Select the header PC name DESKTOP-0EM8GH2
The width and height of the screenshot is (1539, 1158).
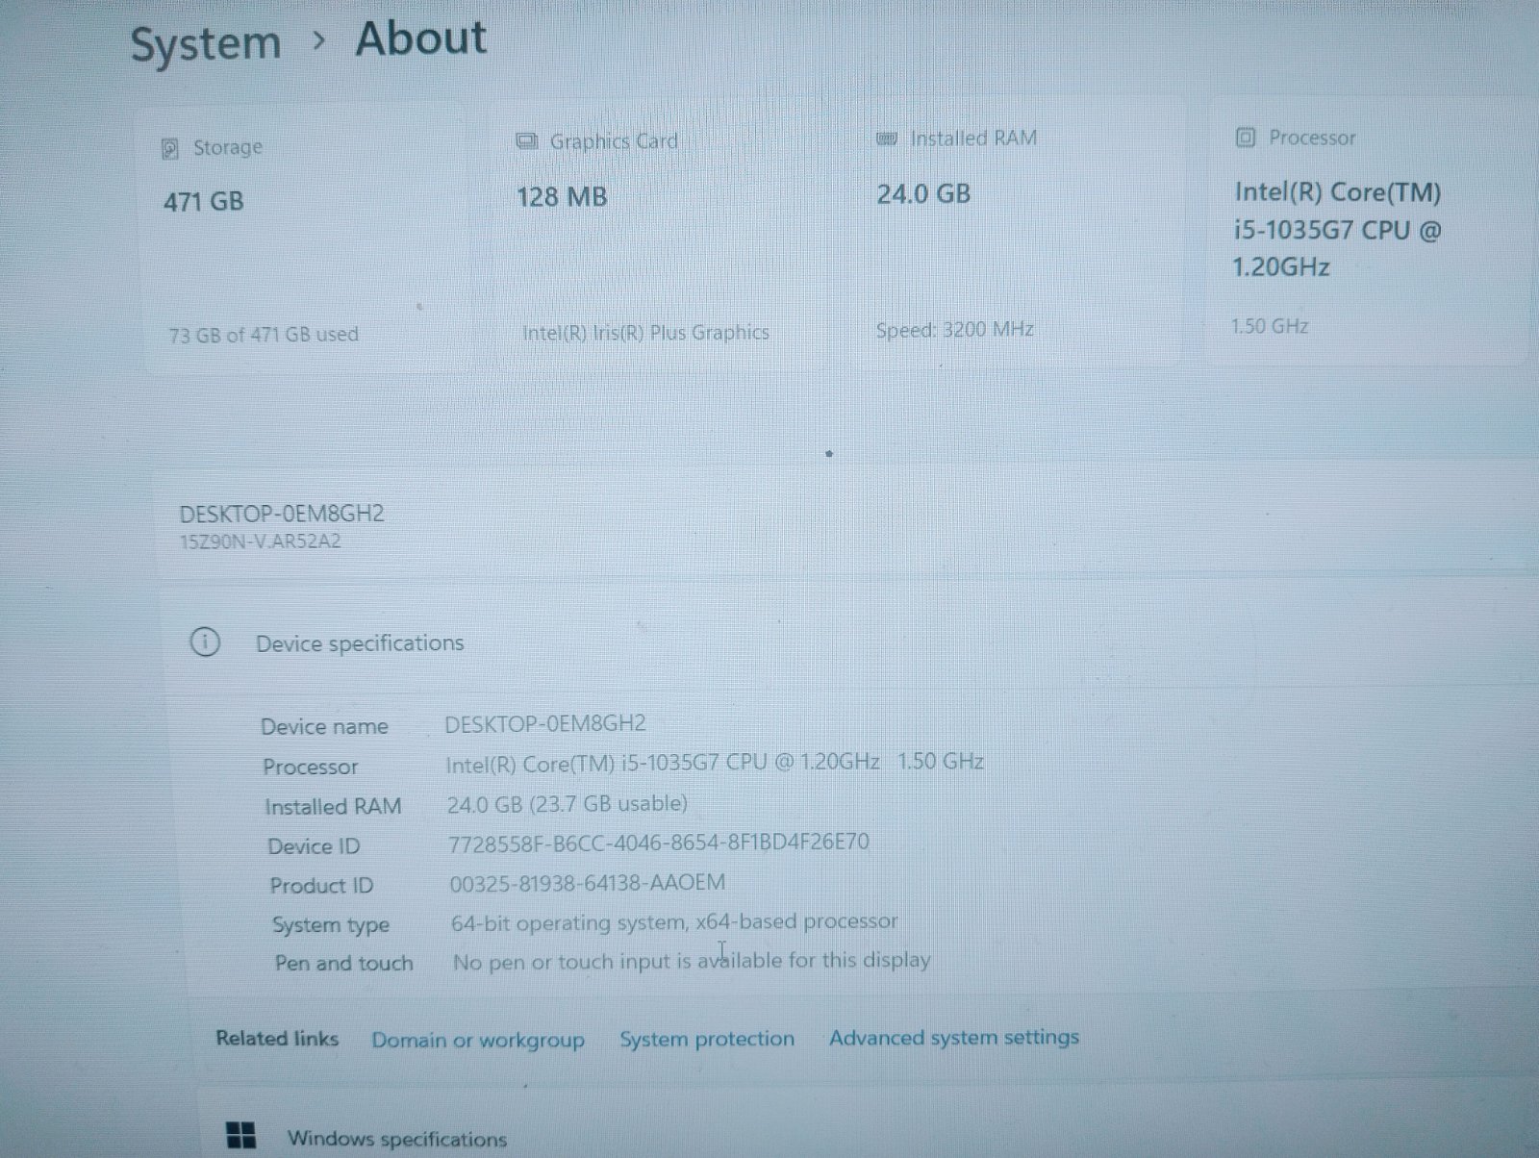(282, 514)
